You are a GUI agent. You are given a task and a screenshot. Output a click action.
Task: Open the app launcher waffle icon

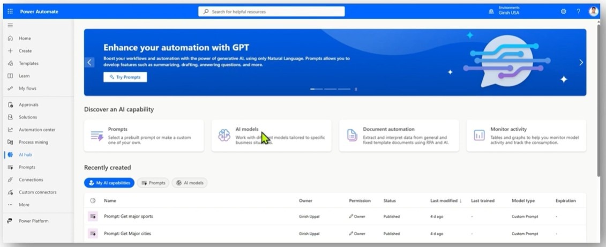coord(10,11)
